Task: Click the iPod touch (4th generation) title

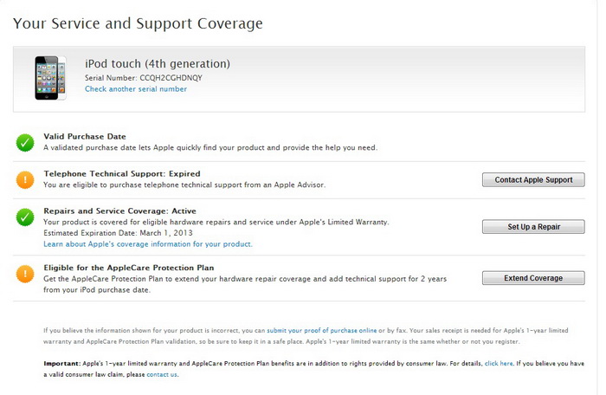Action: point(157,63)
